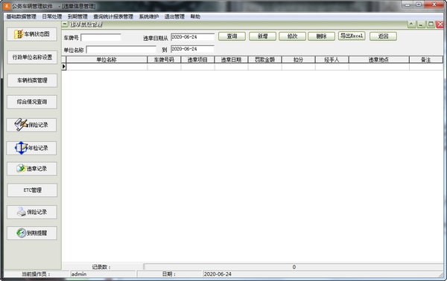Click the 导出Excel button

pyautogui.click(x=352, y=36)
